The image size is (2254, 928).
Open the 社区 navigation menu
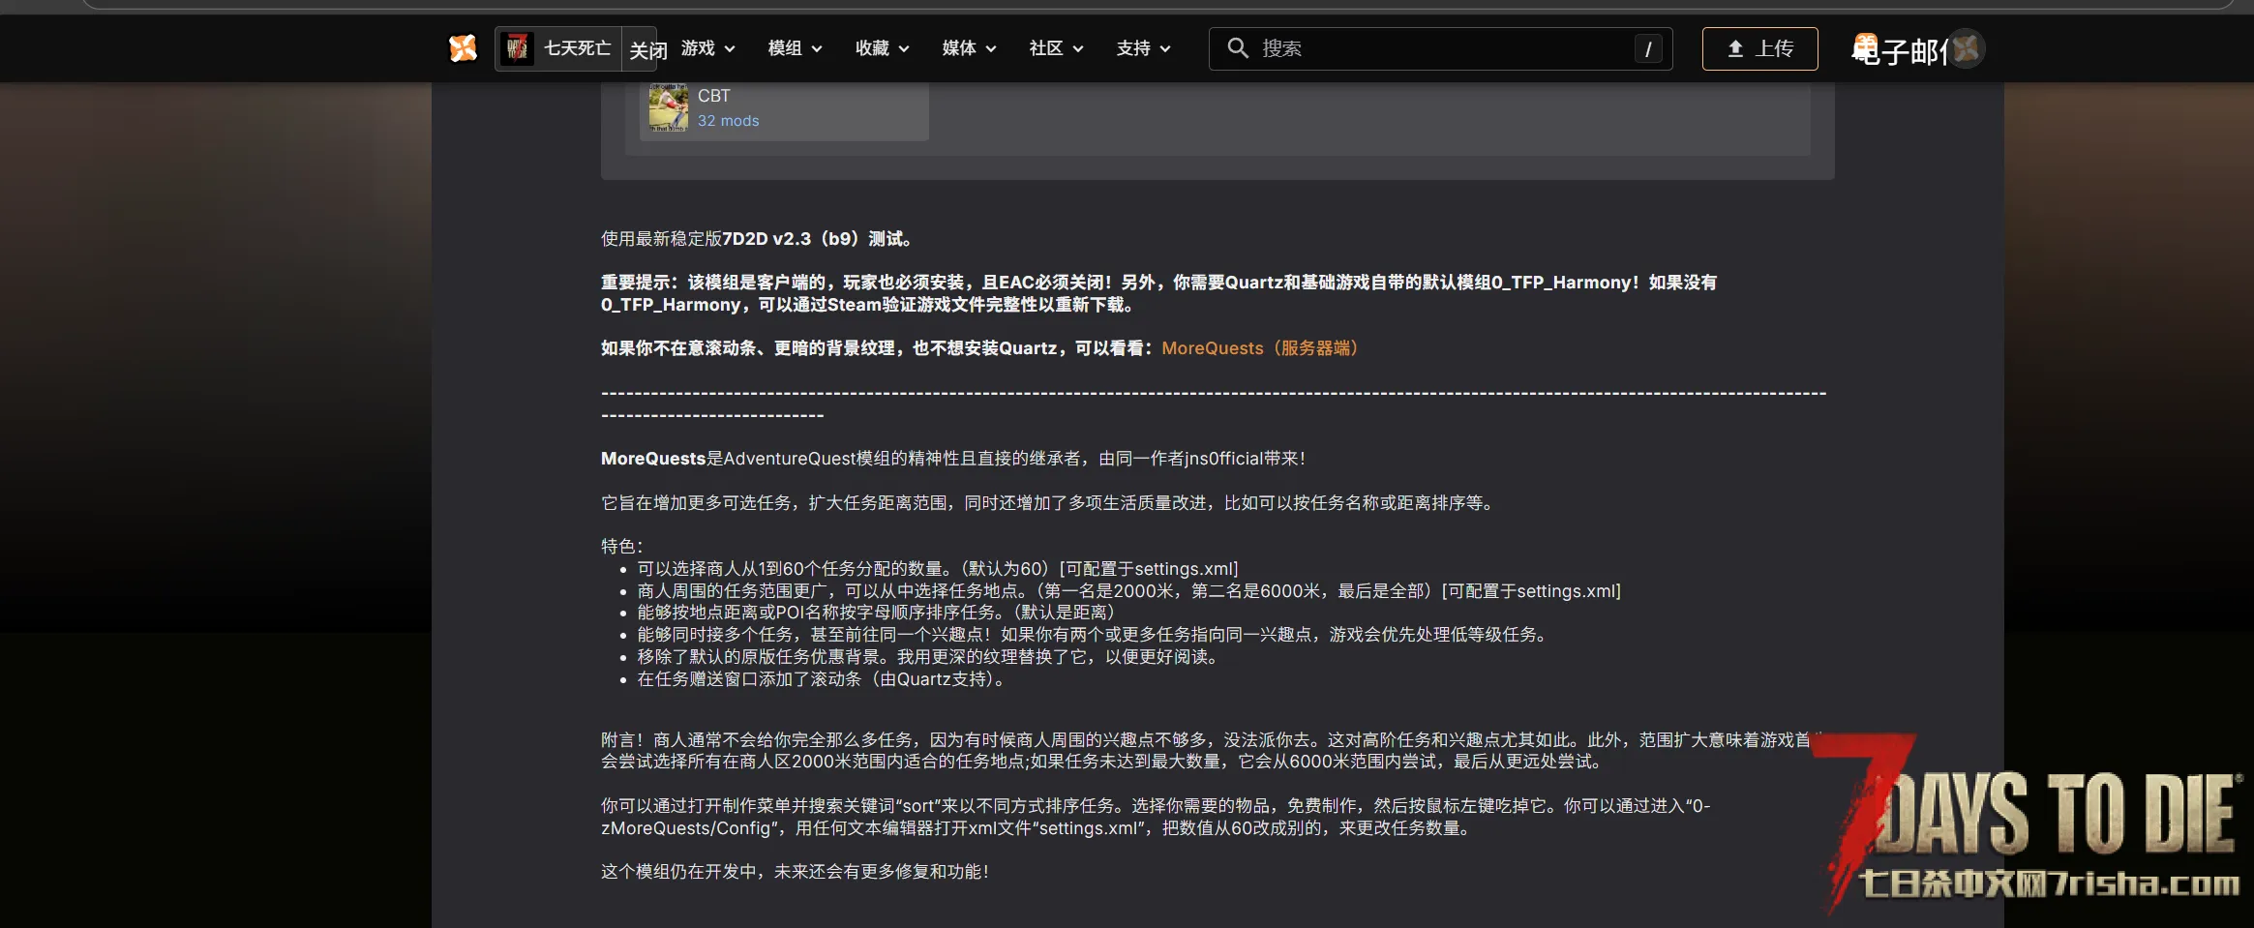pyautogui.click(x=1056, y=48)
